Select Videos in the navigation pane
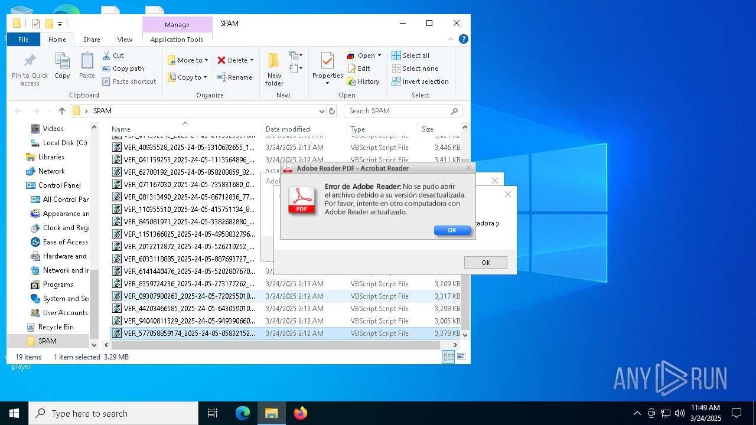756x425 pixels. (53, 129)
